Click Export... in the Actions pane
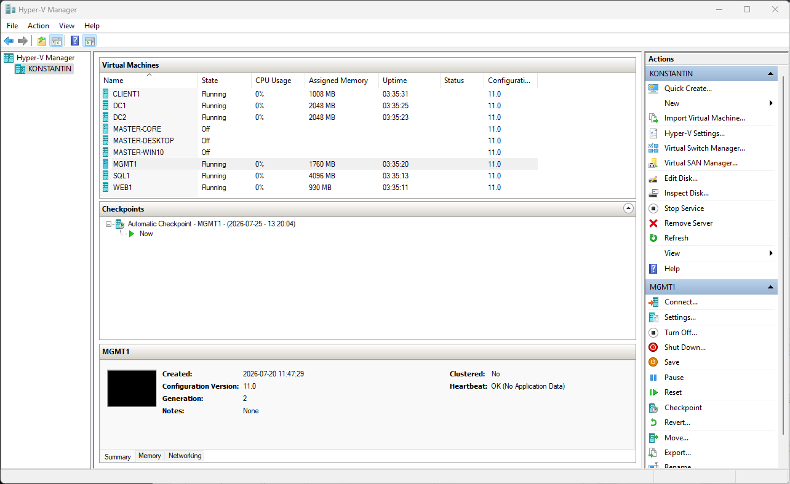Image resolution: width=790 pixels, height=484 pixels. click(x=677, y=453)
